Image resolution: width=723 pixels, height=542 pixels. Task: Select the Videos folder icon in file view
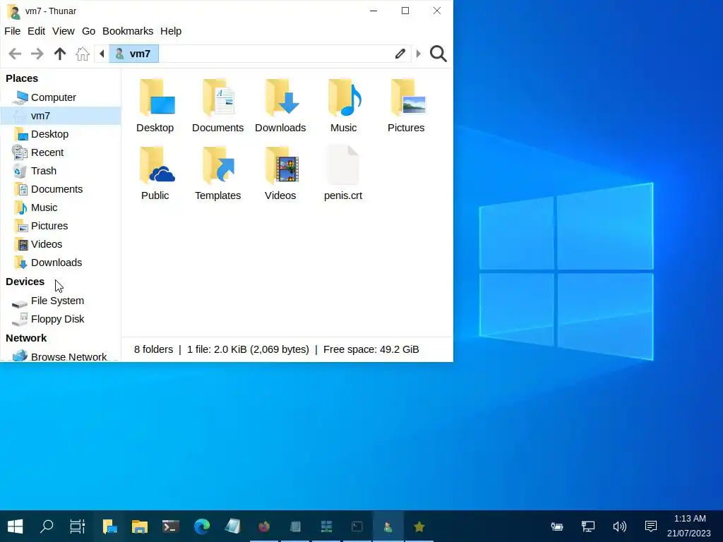281,165
